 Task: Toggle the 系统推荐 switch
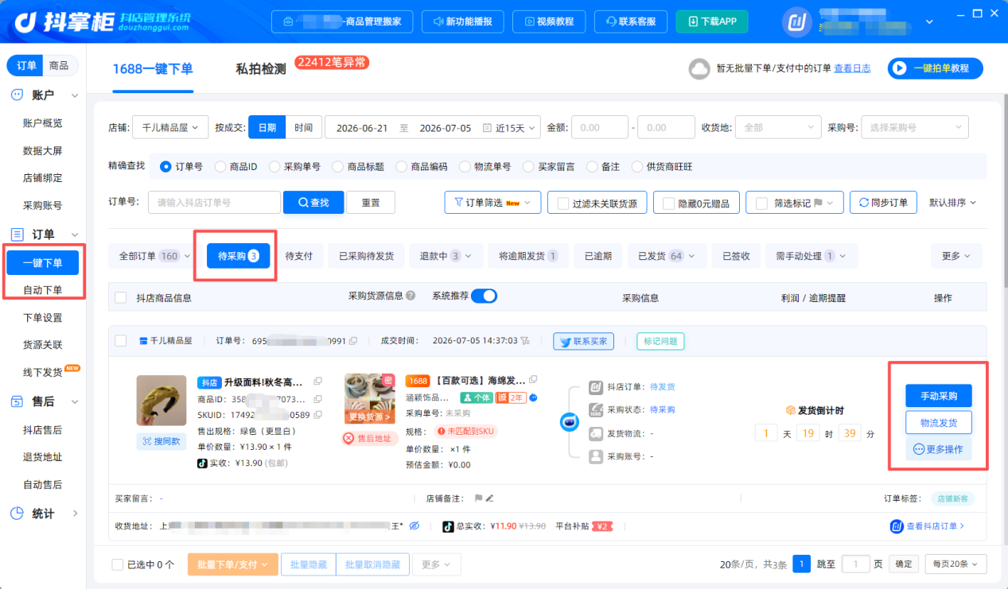(484, 296)
